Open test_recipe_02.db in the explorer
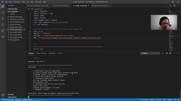This screenshot has height=101, width=181. (15, 32)
